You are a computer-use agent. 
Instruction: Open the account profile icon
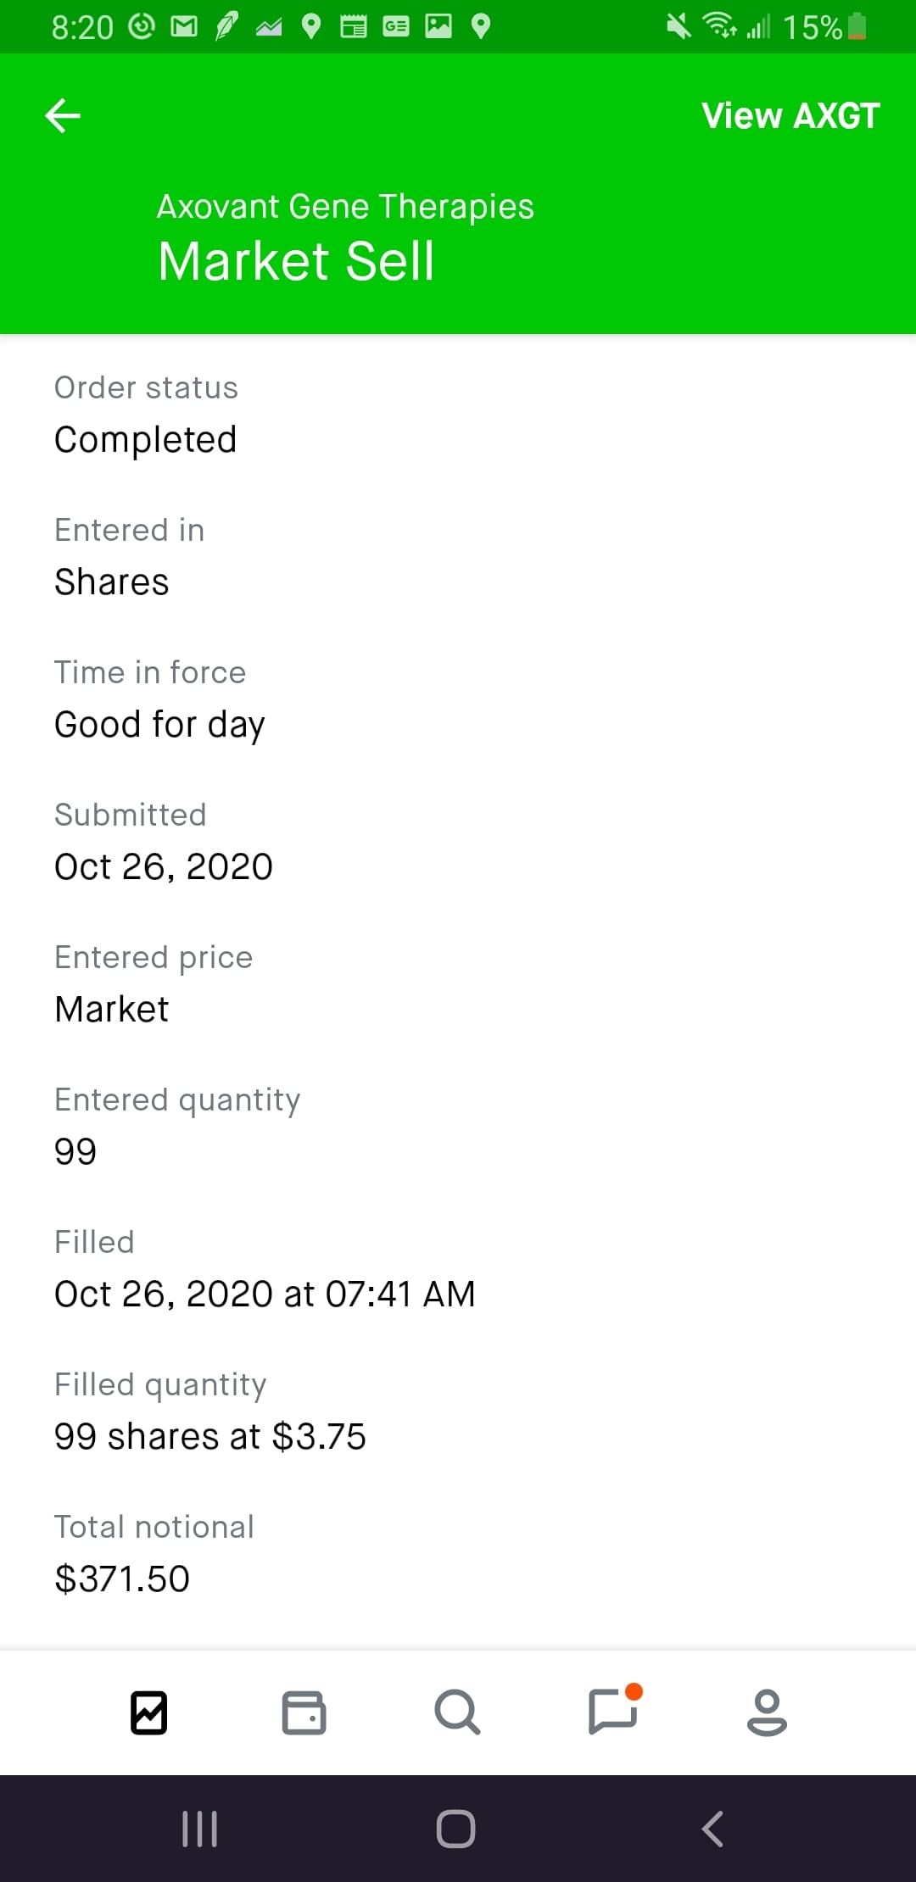767,1712
